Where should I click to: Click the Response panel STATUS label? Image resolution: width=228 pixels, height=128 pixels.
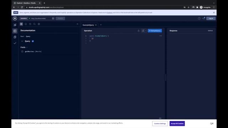pyautogui.click(x=210, y=31)
